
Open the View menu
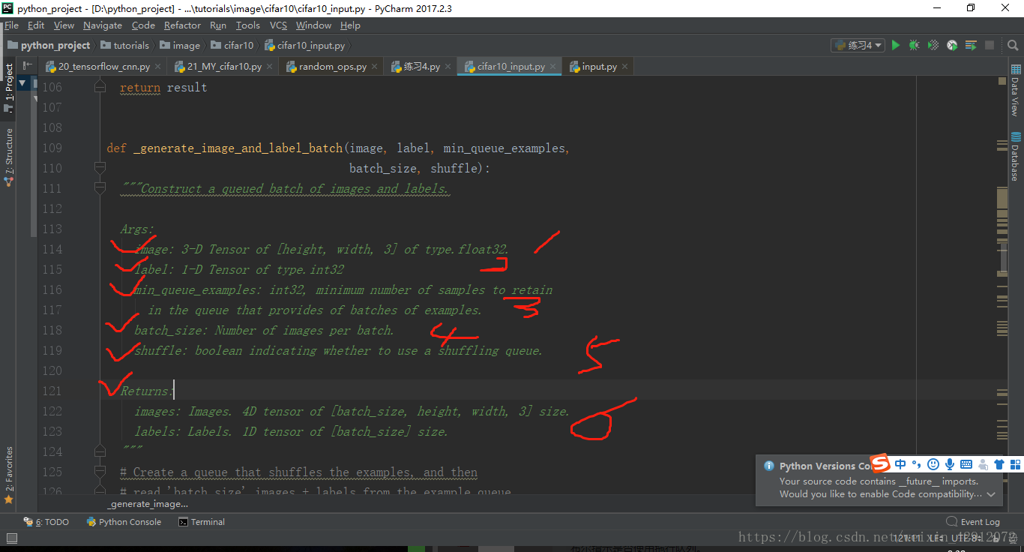coord(64,25)
